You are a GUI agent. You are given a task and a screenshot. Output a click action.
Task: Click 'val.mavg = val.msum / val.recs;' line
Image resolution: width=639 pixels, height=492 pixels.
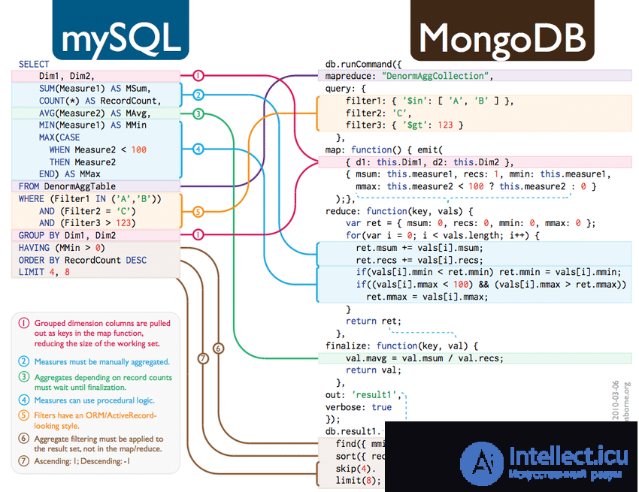click(x=425, y=358)
